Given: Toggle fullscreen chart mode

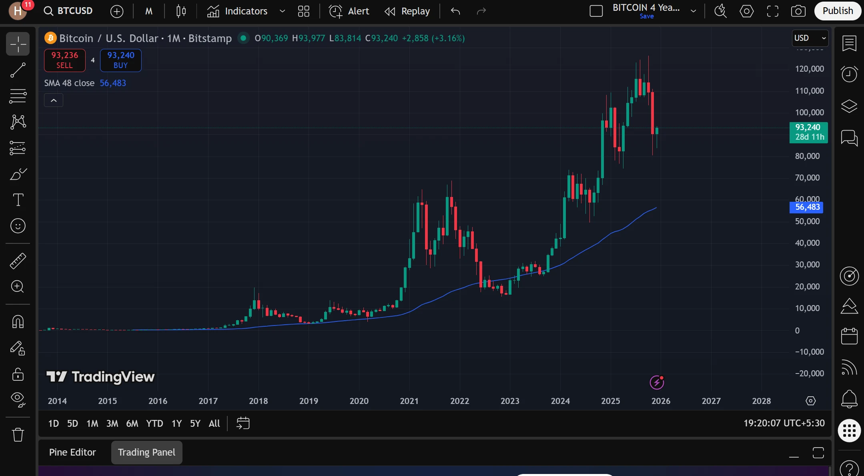Looking at the screenshot, I should (772, 11).
